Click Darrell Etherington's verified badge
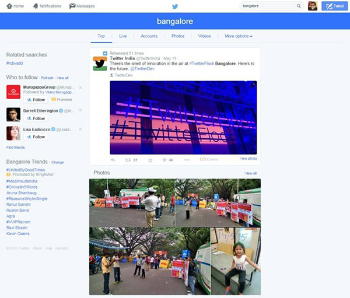Image resolution: width=350 pixels, height=298 pixels. [x=61, y=110]
